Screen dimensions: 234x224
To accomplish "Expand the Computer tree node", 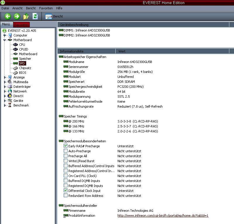I will (5, 35).
